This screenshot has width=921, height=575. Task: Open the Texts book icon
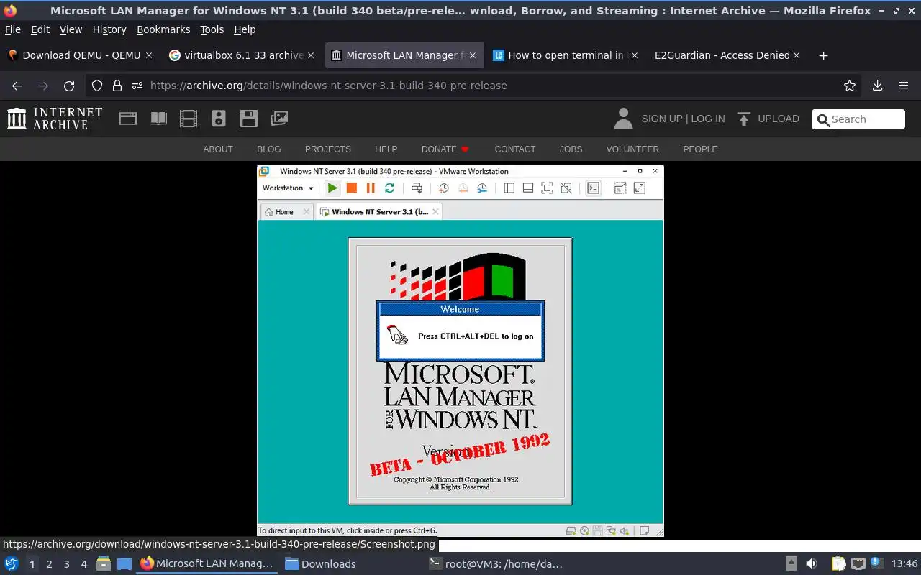coord(158,119)
